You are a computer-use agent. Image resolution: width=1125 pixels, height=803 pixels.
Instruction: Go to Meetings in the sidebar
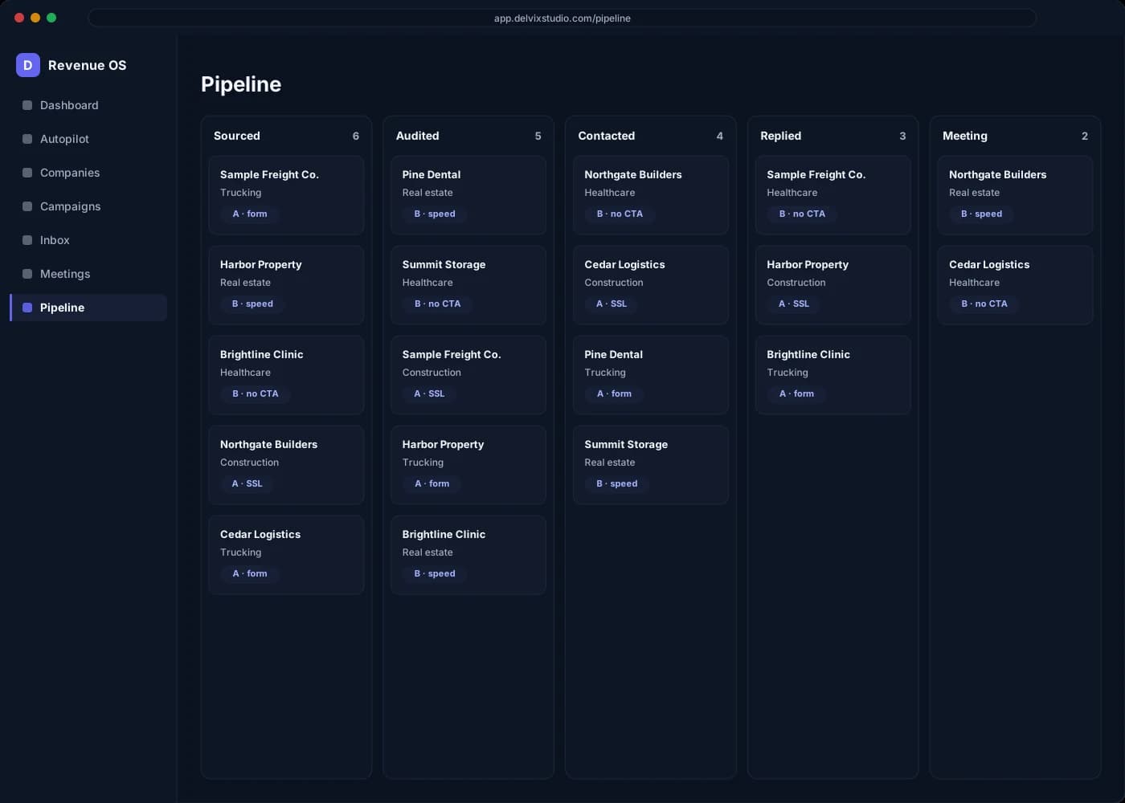[x=88, y=274]
